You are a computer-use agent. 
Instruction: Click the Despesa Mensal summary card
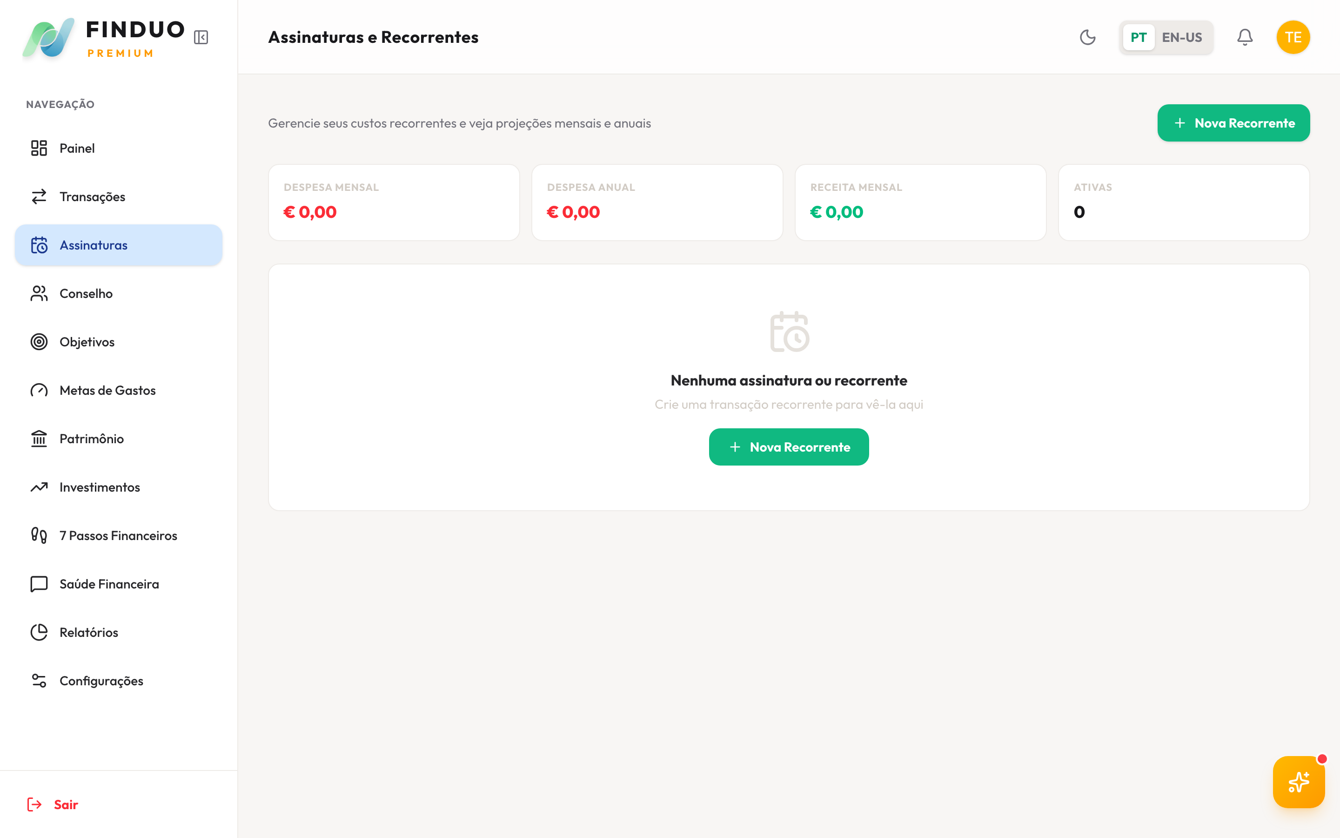point(394,203)
